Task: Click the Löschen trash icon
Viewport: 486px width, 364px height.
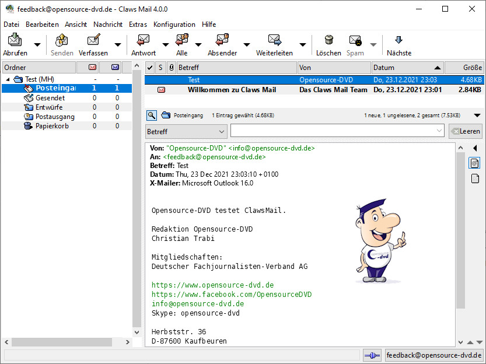Action: pos(328,40)
